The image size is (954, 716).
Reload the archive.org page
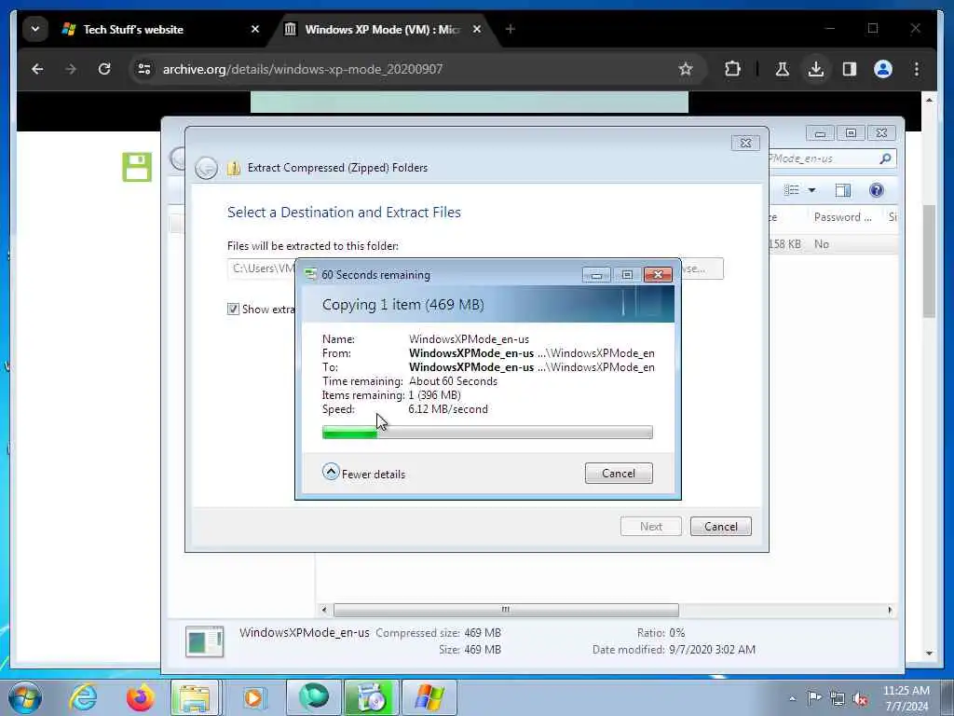(104, 69)
